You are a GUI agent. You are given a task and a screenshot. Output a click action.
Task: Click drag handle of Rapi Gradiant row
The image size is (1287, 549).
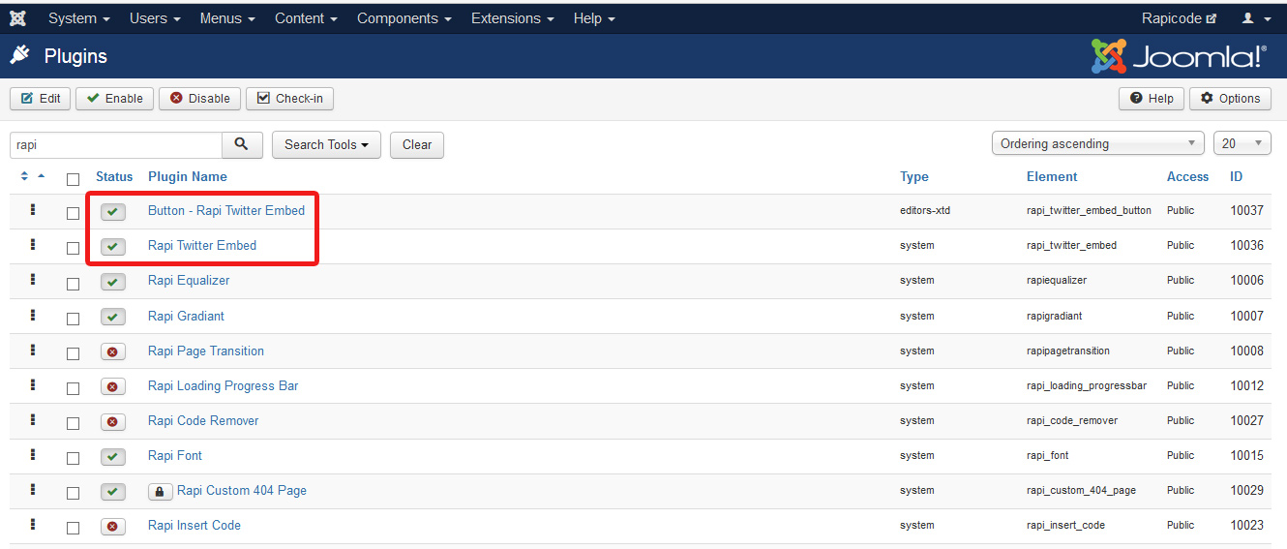tap(32, 316)
